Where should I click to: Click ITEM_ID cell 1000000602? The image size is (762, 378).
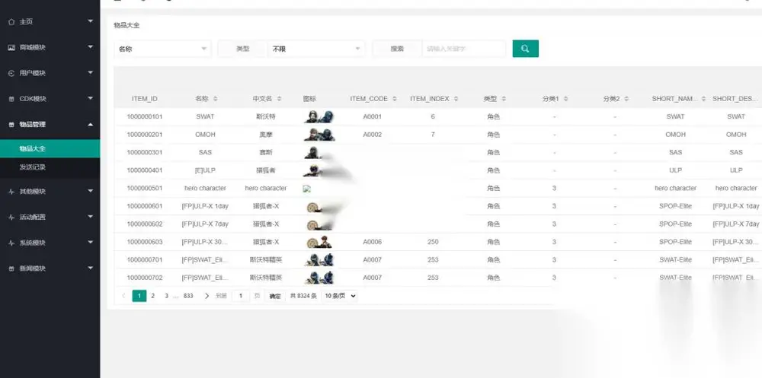pos(145,224)
